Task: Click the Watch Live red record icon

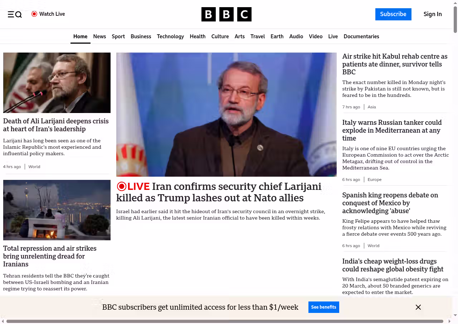Action: point(34,14)
